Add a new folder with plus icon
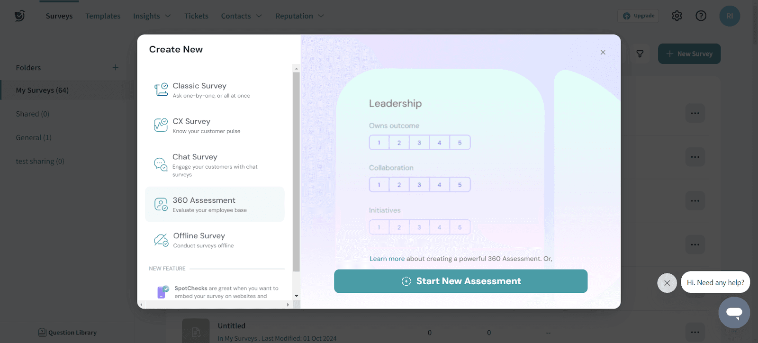Viewport: 758px width, 343px height. [x=115, y=67]
